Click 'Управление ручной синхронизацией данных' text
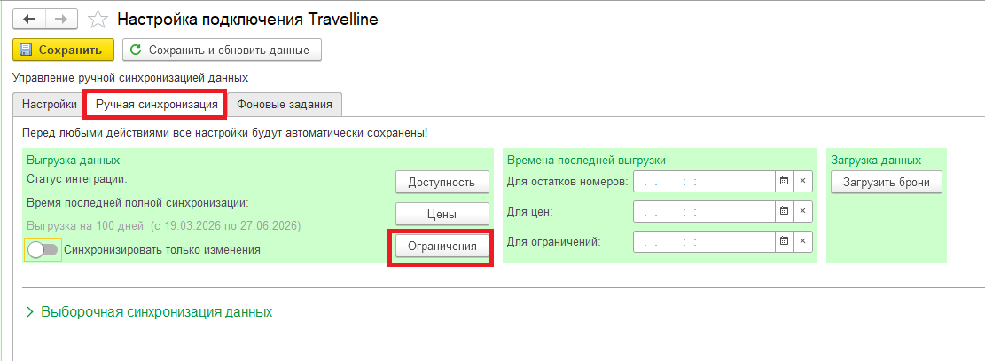The image size is (985, 361). 130,79
